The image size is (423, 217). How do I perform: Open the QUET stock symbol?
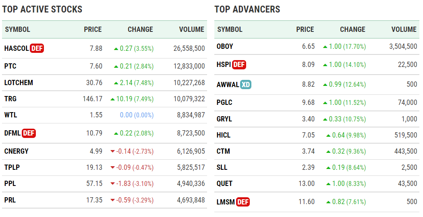[224, 184]
